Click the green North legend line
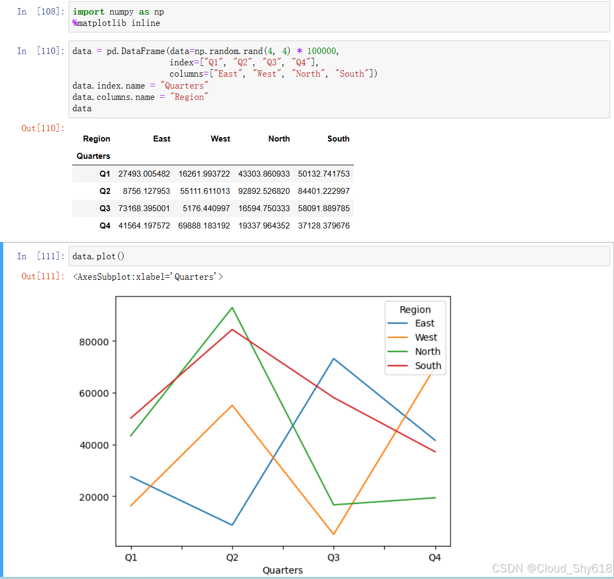This screenshot has height=579, width=614. coord(398,352)
